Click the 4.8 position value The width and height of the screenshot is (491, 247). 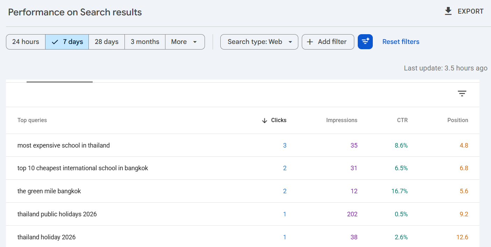(464, 145)
